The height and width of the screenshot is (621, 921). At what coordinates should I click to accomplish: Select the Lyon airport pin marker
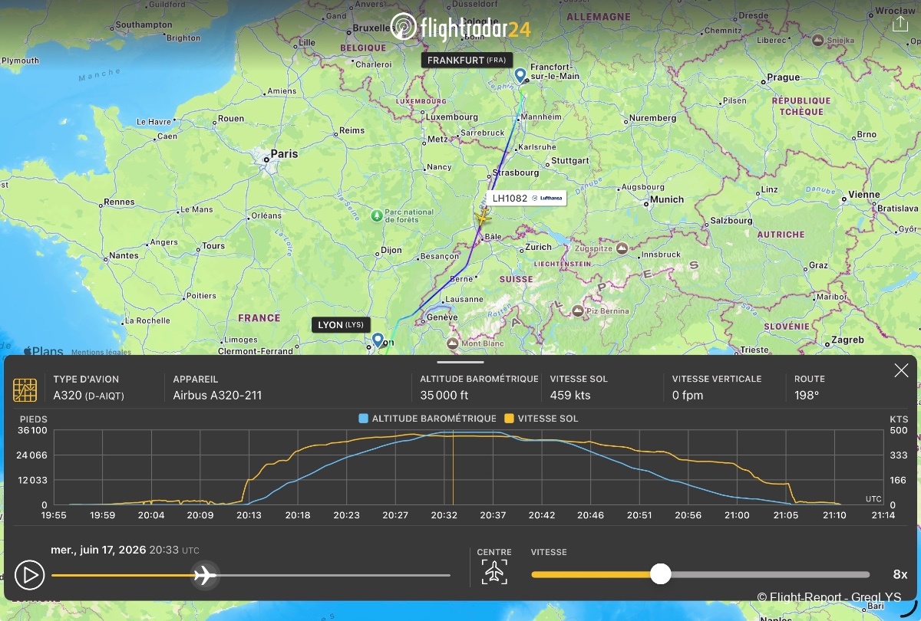(x=378, y=340)
